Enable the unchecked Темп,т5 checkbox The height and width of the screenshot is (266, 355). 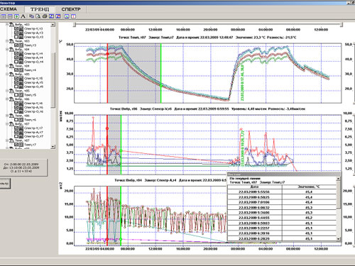coord(16,95)
